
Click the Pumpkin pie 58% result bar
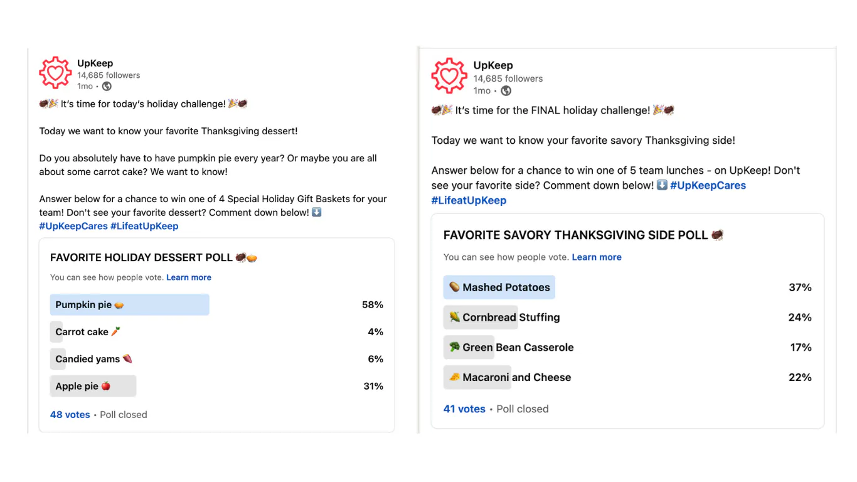pyautogui.click(x=129, y=304)
